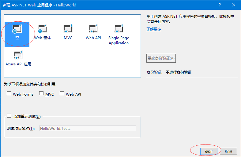Screen dimensions: 241x157
Task: Close the 新建 ASP.NET Web 应用程序 dialog
Action: (234, 5)
